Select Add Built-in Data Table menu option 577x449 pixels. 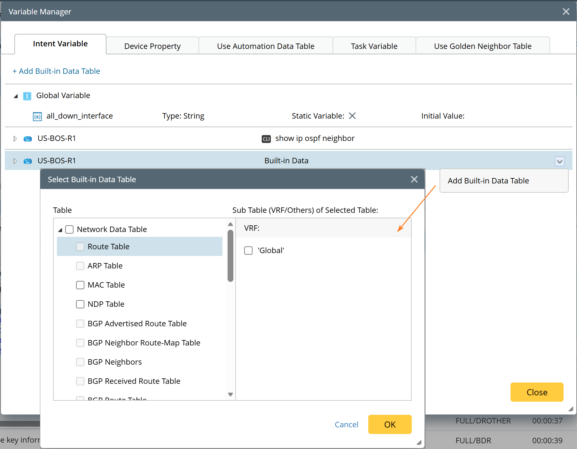click(488, 181)
